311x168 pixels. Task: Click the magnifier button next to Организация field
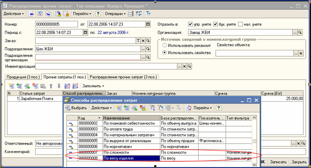click(x=300, y=32)
